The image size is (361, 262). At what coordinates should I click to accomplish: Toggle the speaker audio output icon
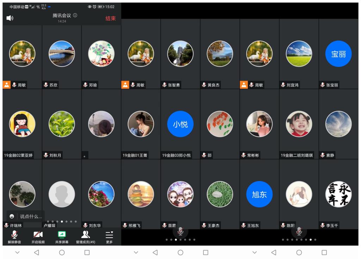point(10,18)
